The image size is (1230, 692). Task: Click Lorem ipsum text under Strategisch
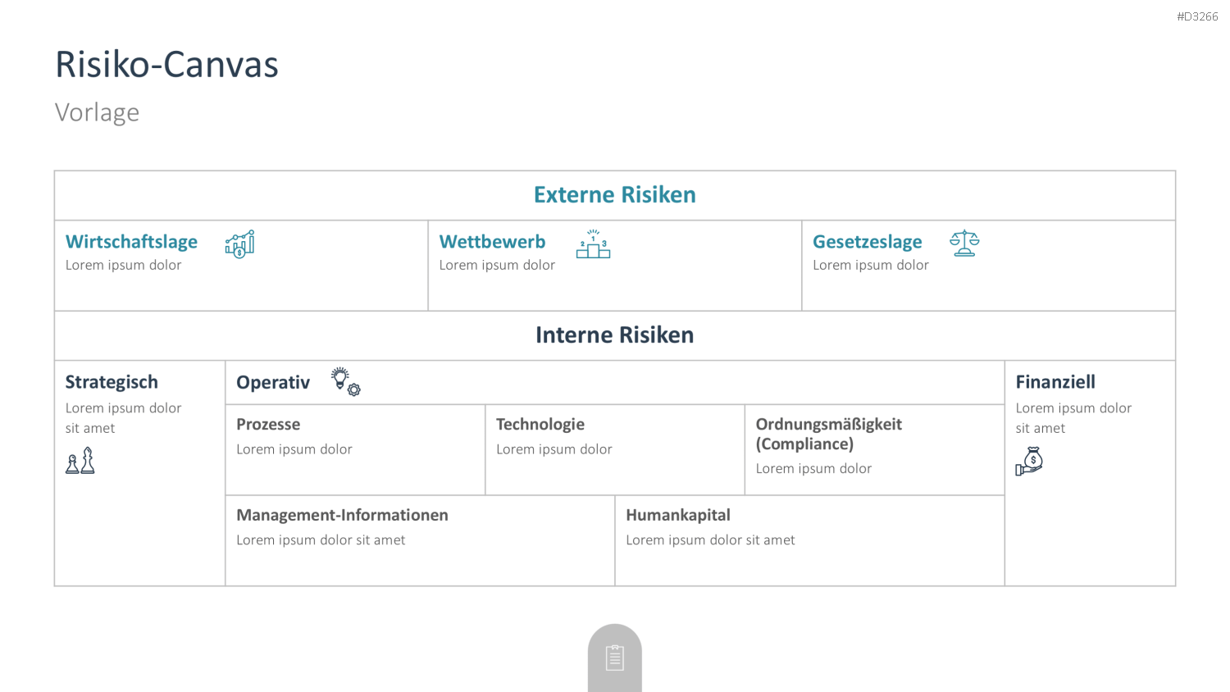(x=123, y=418)
